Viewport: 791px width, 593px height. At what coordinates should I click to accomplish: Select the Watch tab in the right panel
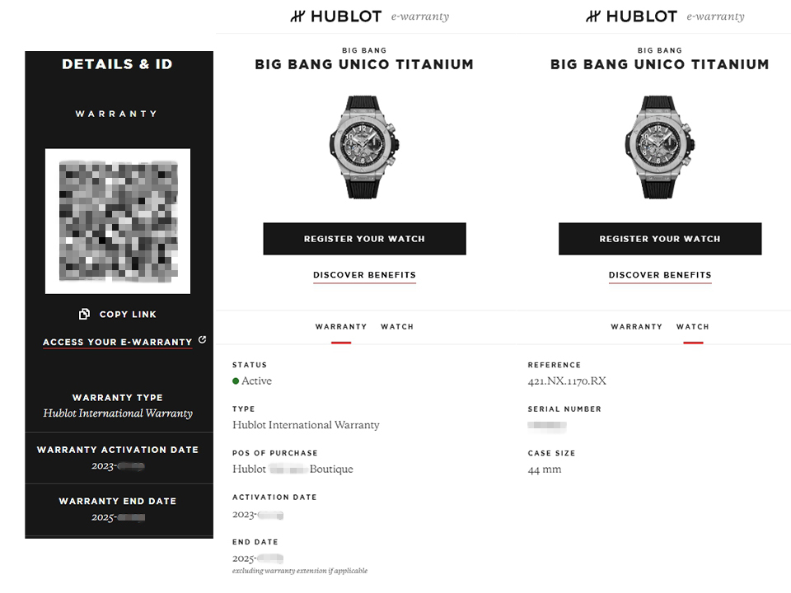pyautogui.click(x=693, y=327)
